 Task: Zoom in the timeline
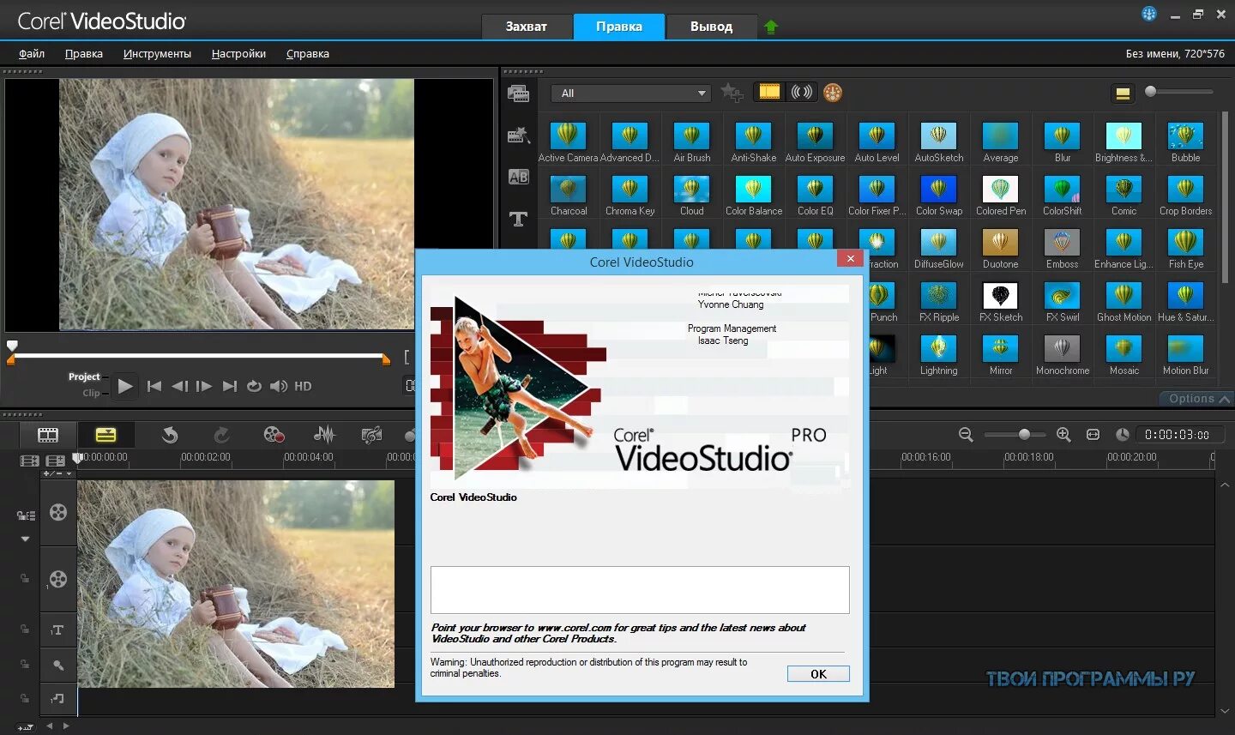click(1063, 435)
